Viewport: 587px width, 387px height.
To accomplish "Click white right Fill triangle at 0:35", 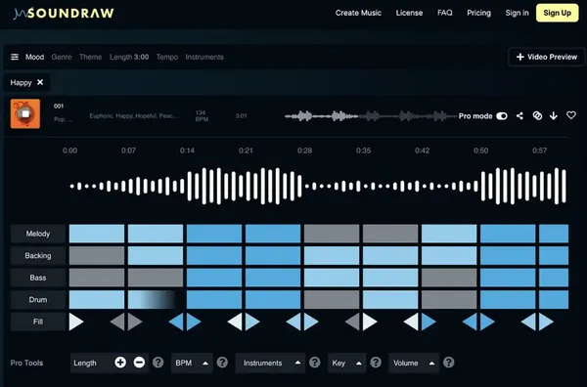I will coord(370,322).
